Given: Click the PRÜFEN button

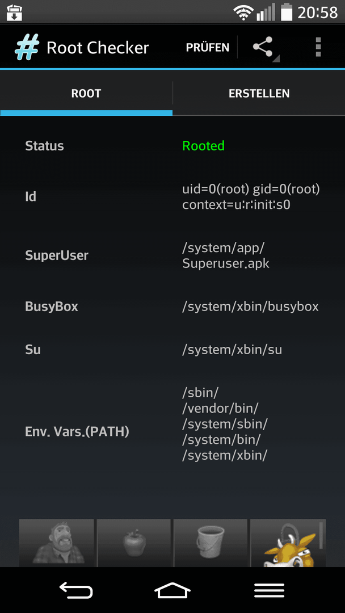Looking at the screenshot, I should (x=208, y=47).
